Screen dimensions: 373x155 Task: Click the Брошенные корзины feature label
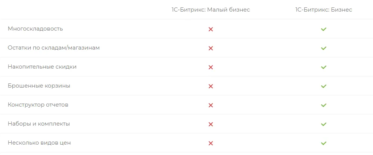tap(39, 86)
